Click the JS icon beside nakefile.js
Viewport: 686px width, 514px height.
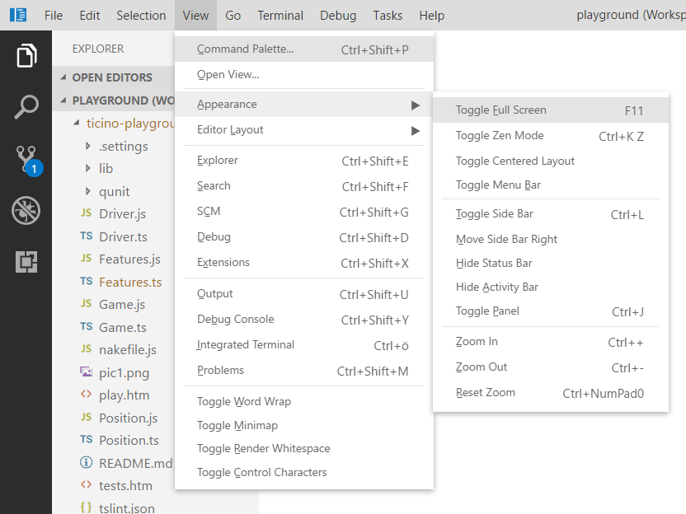(x=87, y=348)
